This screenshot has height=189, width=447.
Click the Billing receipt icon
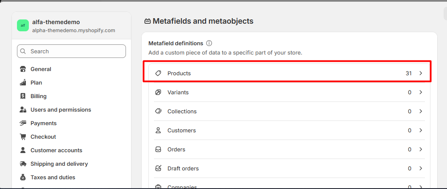[23, 96]
